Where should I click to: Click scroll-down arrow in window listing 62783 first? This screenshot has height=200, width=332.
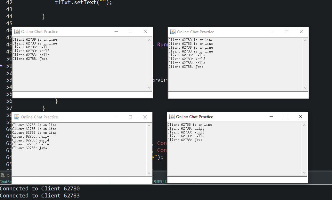149,173
